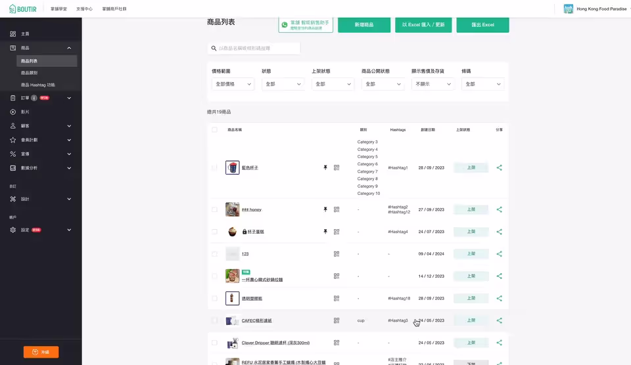This screenshot has height=365, width=631.
Task: Share the 透明塑膠瓶 product
Action: 499,298
